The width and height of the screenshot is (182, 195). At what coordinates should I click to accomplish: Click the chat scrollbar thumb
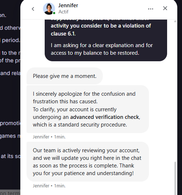click(175, 178)
